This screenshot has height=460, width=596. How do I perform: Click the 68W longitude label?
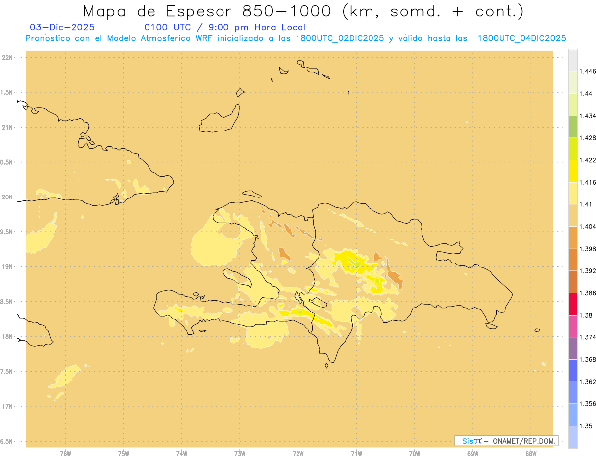click(531, 453)
